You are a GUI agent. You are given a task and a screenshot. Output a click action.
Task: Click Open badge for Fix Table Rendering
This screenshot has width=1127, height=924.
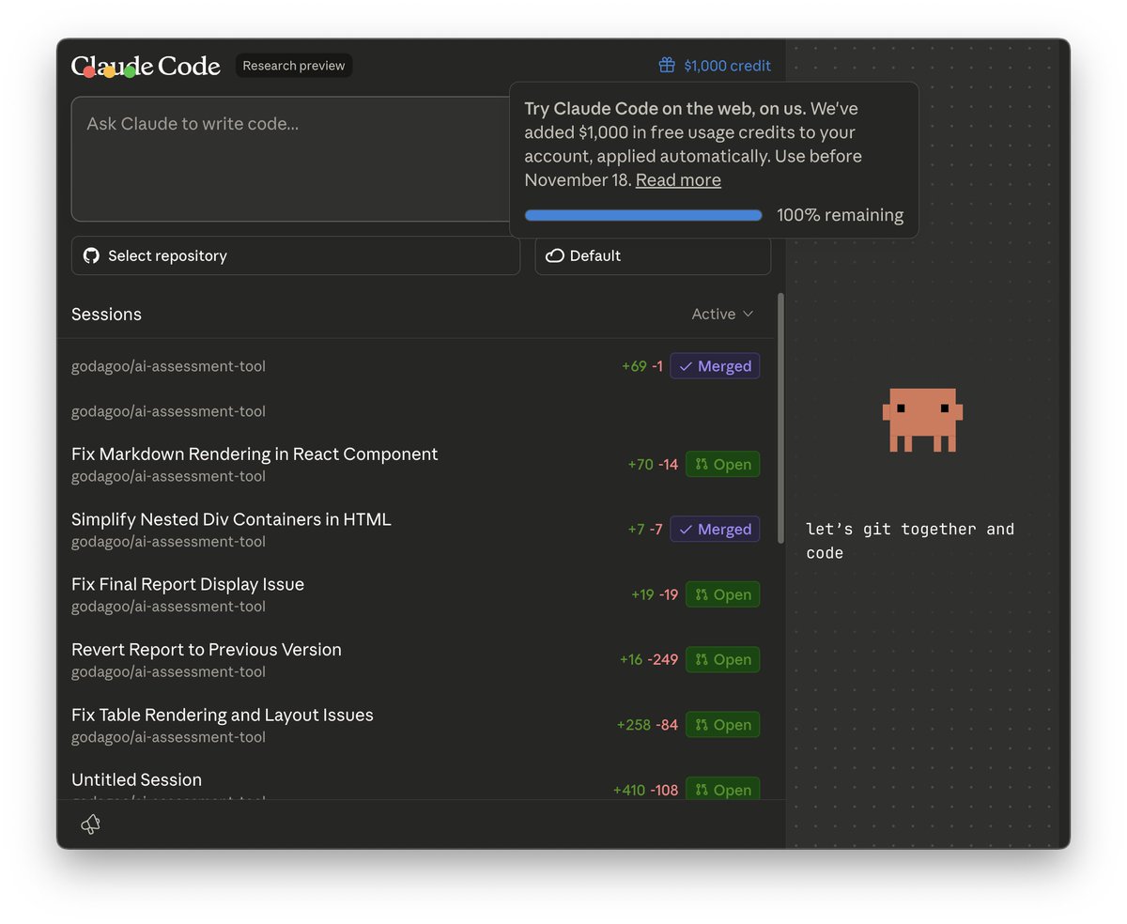(x=722, y=725)
